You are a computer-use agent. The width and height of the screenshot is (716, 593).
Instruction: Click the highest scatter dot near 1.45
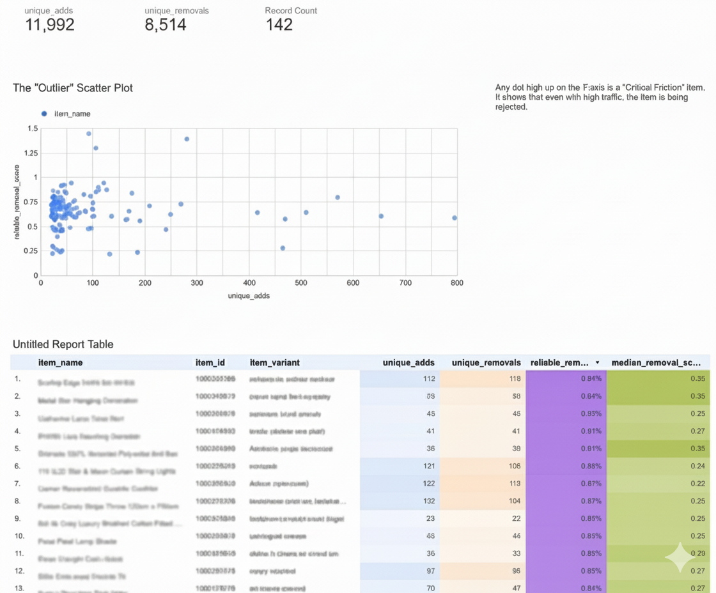[x=89, y=134]
